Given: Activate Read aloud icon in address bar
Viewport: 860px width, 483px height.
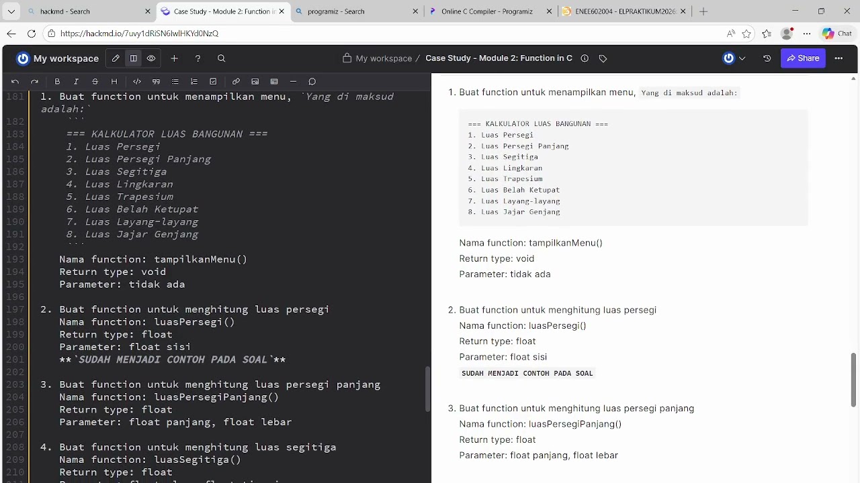Looking at the screenshot, I should [x=731, y=34].
